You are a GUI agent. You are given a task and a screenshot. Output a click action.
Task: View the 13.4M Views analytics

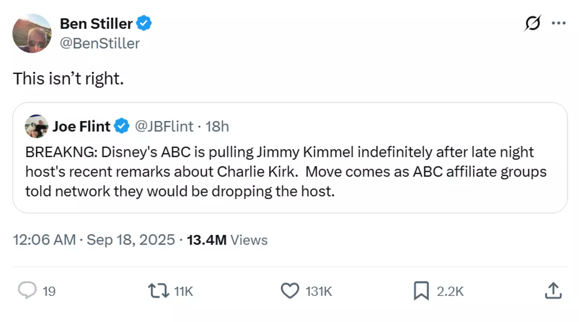click(227, 240)
